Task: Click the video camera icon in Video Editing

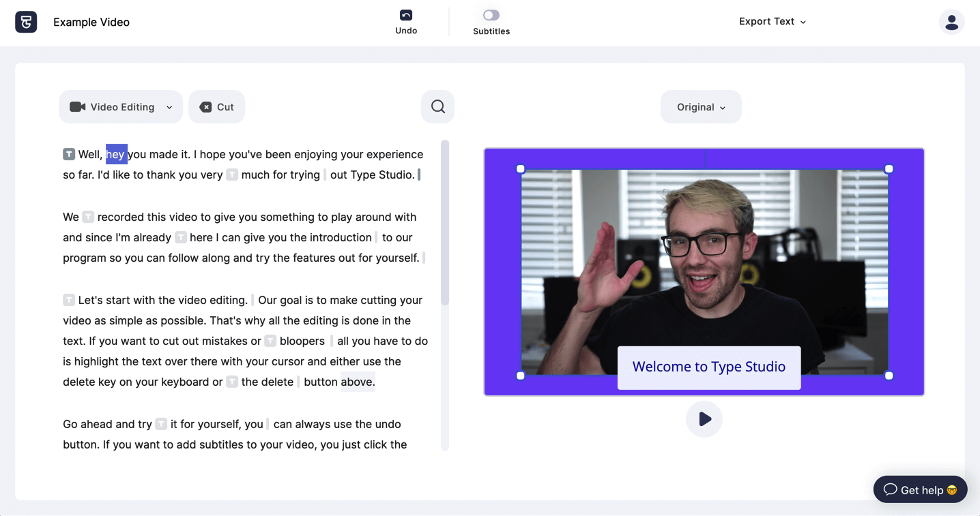Action: [x=78, y=107]
